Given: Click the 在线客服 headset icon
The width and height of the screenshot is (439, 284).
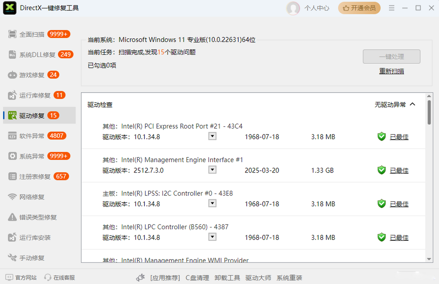Looking at the screenshot, I should 48,278.
